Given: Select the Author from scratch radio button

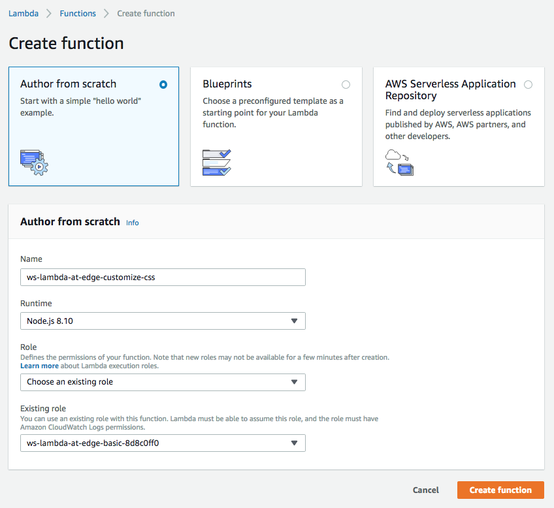Looking at the screenshot, I should tap(163, 85).
